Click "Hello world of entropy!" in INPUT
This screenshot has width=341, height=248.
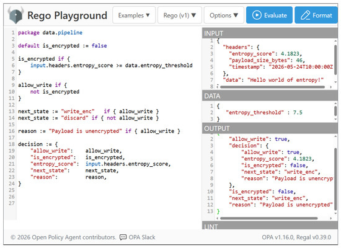(285, 80)
